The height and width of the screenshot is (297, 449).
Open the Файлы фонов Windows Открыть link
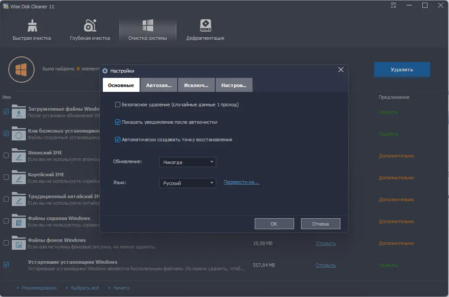coord(326,243)
